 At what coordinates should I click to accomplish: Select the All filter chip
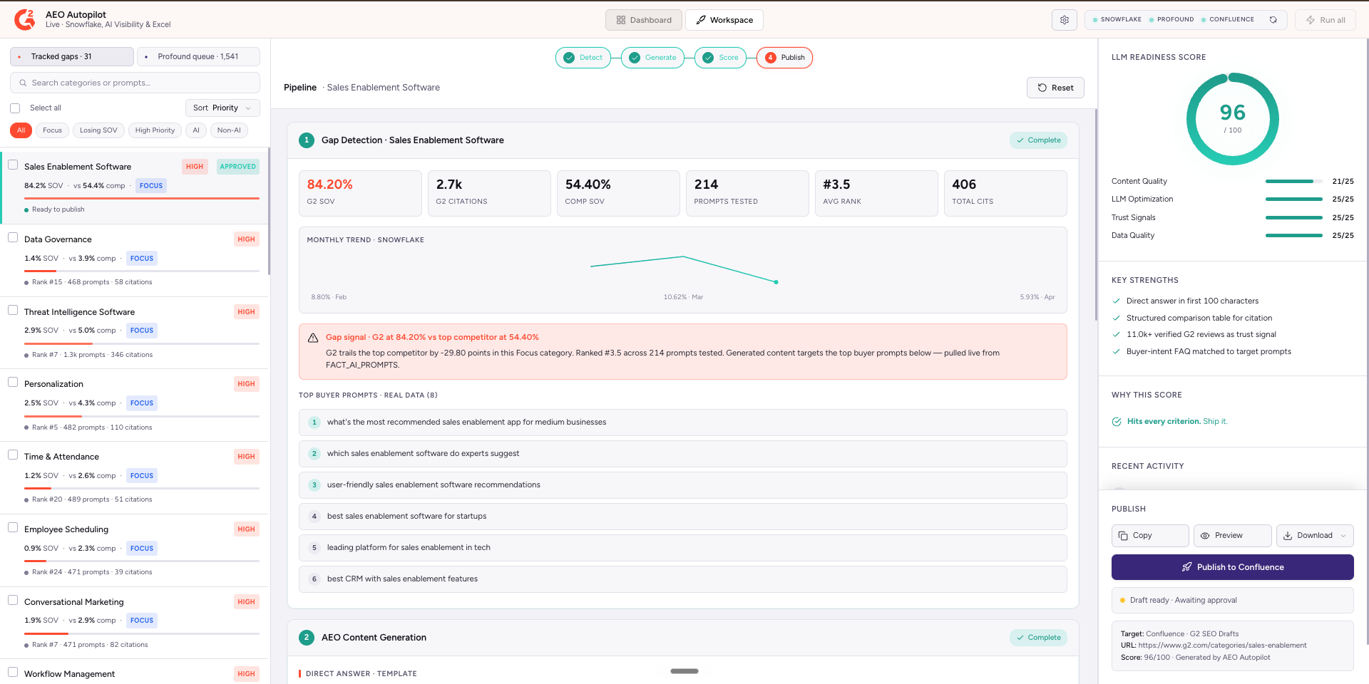pyautogui.click(x=21, y=130)
